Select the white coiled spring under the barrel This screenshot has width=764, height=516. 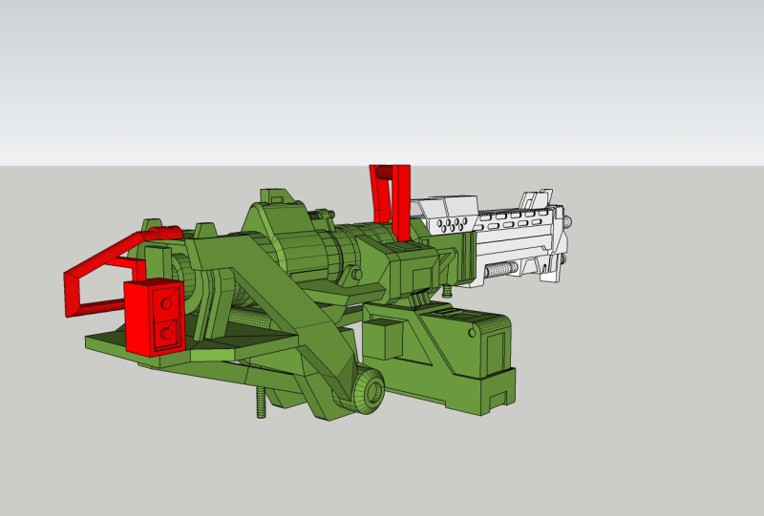[x=500, y=269]
